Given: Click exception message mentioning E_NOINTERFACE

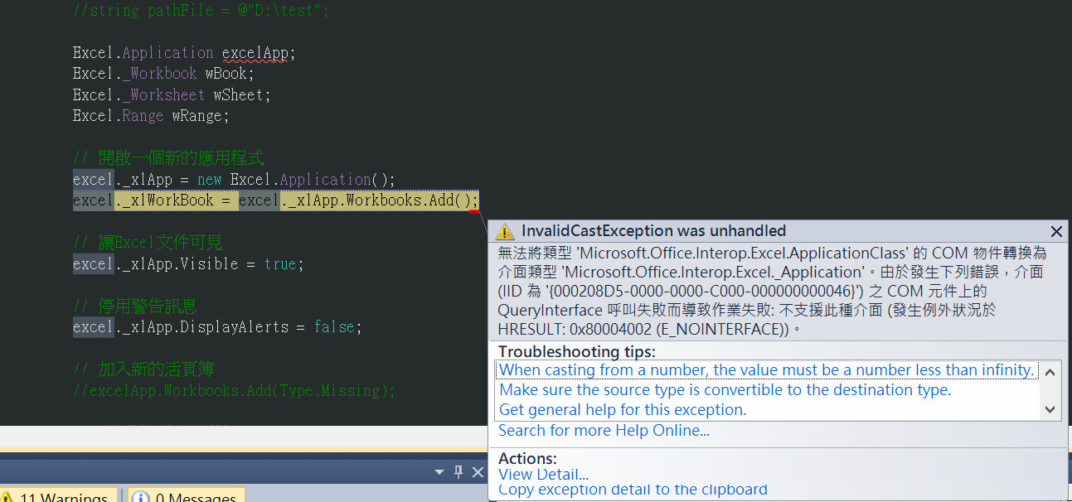Looking at the screenshot, I should click(x=772, y=291).
